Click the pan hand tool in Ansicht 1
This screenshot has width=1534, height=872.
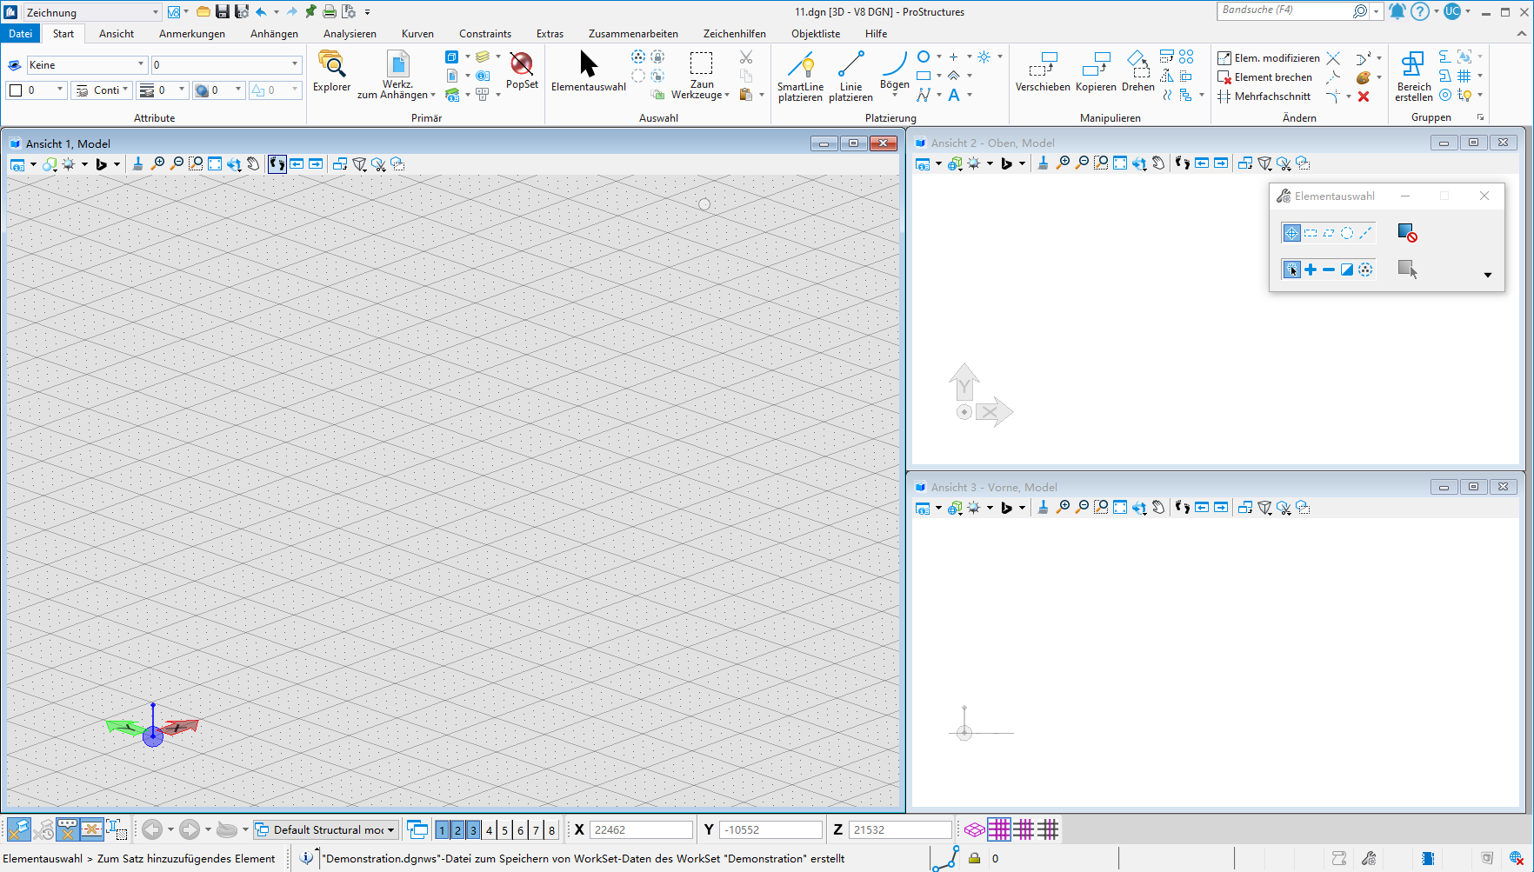coord(253,163)
